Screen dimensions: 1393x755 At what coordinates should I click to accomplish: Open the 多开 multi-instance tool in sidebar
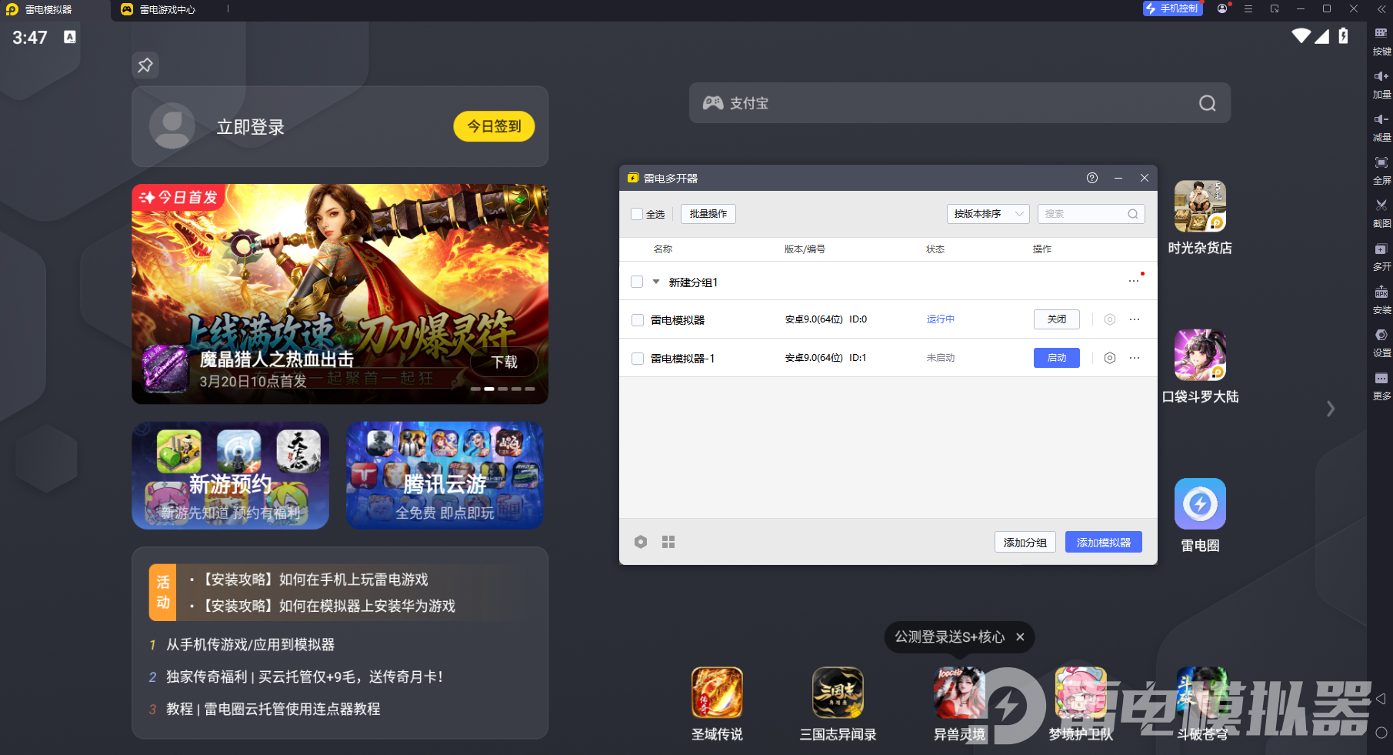[x=1381, y=256]
